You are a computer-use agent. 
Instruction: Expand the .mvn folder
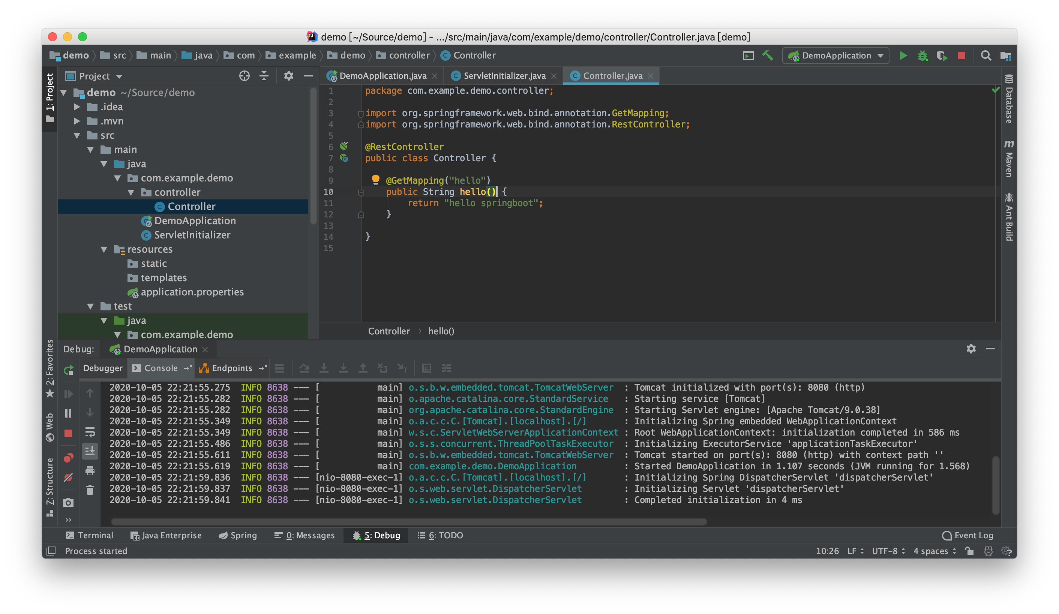click(77, 121)
